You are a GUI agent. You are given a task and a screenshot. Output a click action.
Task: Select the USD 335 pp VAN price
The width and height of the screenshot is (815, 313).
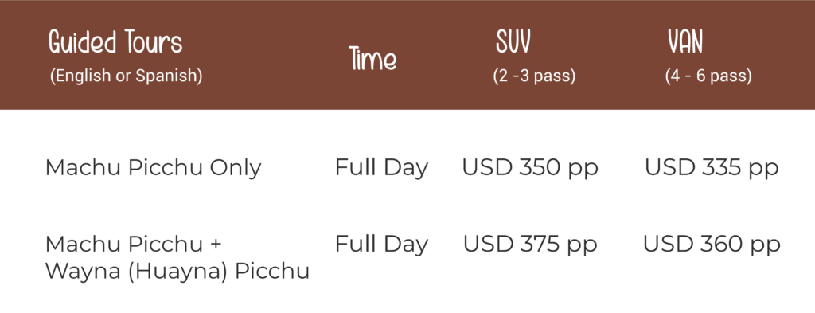pyautogui.click(x=712, y=168)
